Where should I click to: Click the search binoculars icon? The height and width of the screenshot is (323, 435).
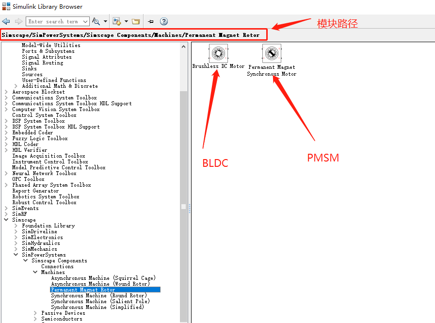(96, 21)
